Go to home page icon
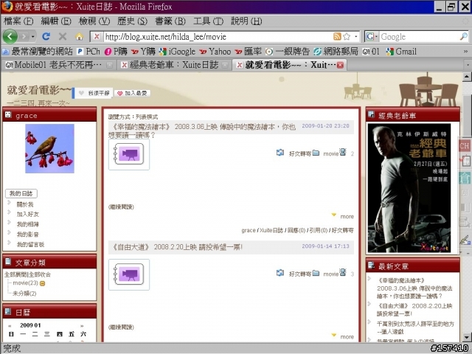Image resolution: width=472 pixels, height=354 pixels. coord(79,37)
